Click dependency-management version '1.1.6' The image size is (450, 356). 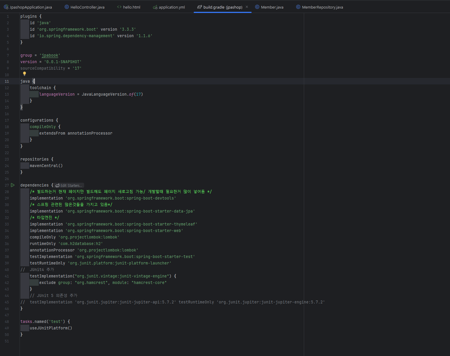click(x=144, y=36)
